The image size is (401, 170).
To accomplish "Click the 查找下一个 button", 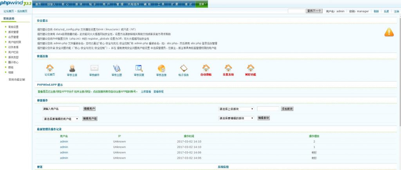I will 314,11.
